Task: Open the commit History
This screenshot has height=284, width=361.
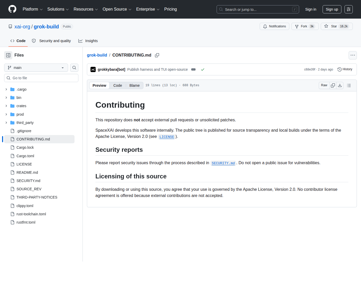Action: coord(345,69)
